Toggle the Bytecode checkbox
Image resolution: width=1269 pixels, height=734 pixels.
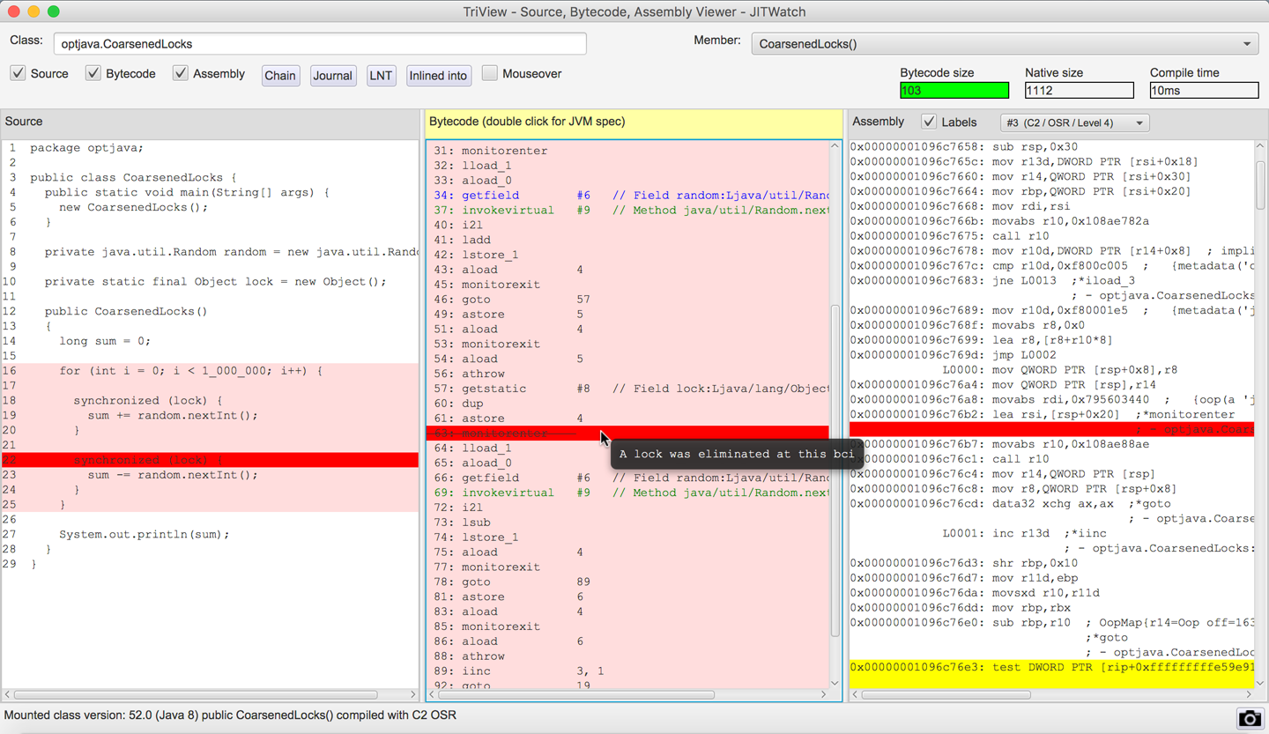(93, 73)
